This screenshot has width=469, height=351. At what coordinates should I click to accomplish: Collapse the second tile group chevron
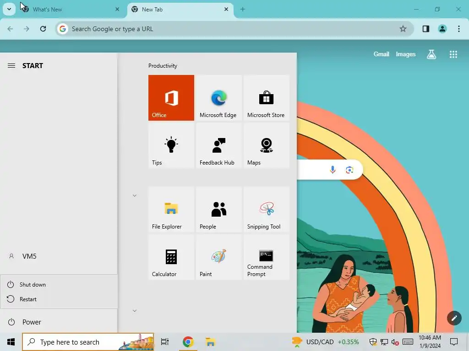click(x=135, y=196)
